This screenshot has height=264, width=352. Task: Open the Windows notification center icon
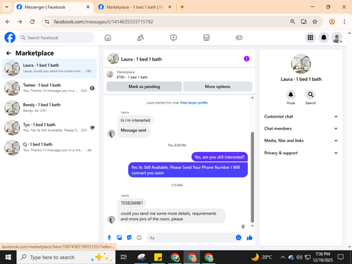click(341, 258)
